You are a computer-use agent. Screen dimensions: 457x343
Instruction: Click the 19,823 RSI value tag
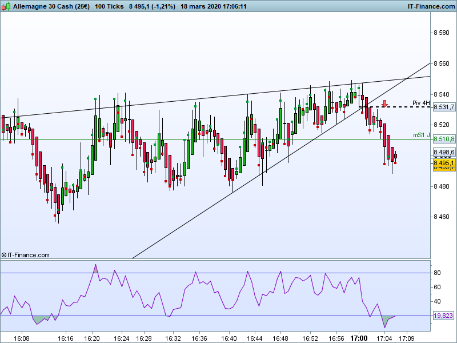coord(443,316)
